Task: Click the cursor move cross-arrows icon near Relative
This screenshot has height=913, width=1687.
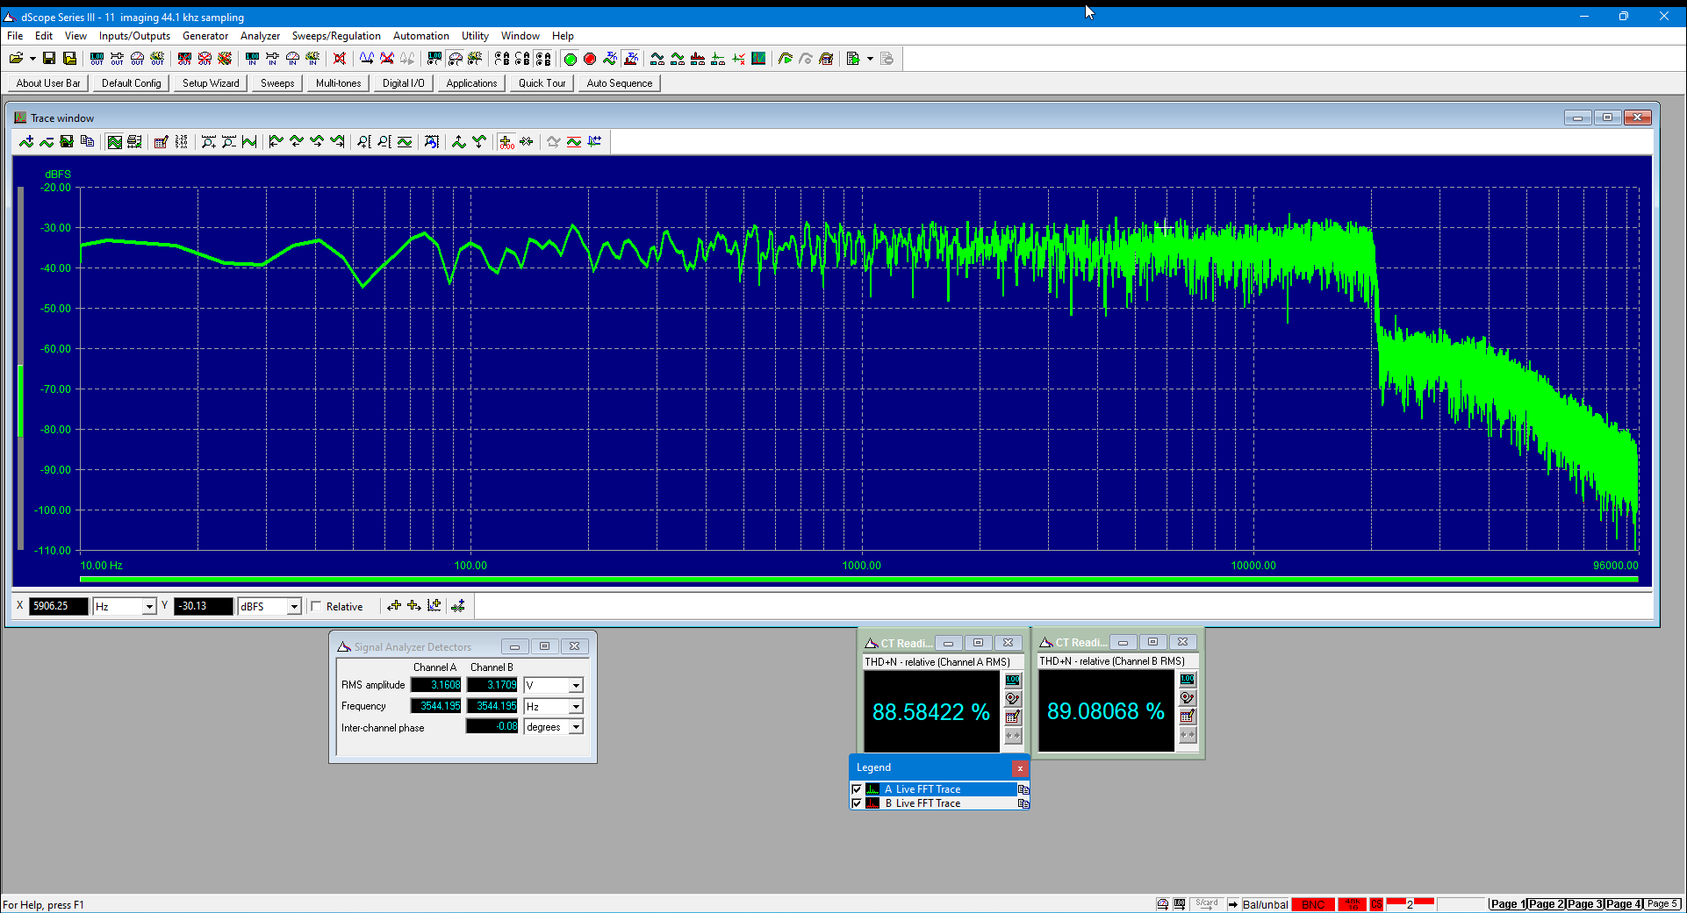Action: click(394, 606)
